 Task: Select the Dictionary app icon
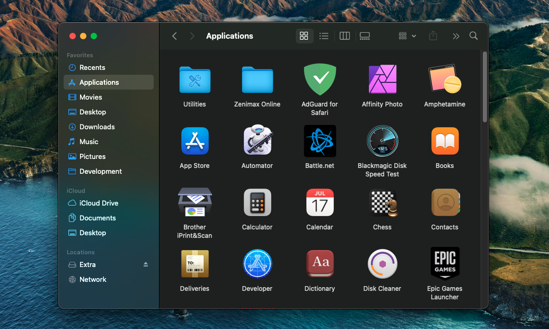320,263
